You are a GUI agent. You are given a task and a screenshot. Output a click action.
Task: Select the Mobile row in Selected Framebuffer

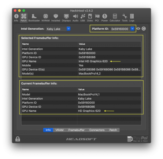coord(81,65)
